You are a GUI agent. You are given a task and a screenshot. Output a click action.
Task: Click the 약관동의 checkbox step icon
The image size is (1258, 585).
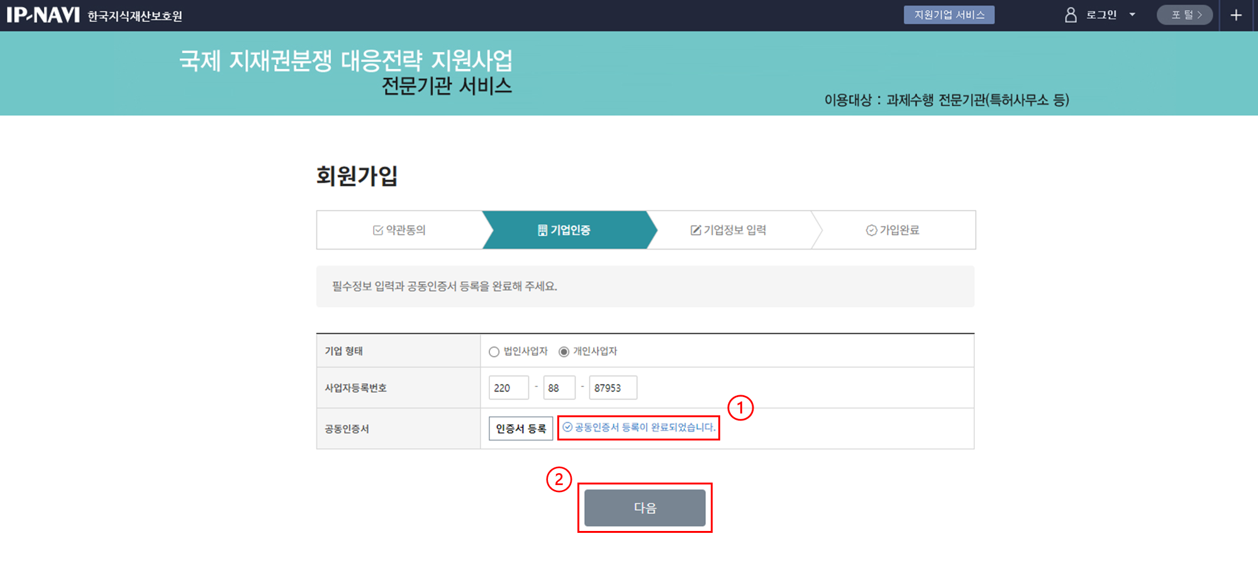click(x=378, y=231)
